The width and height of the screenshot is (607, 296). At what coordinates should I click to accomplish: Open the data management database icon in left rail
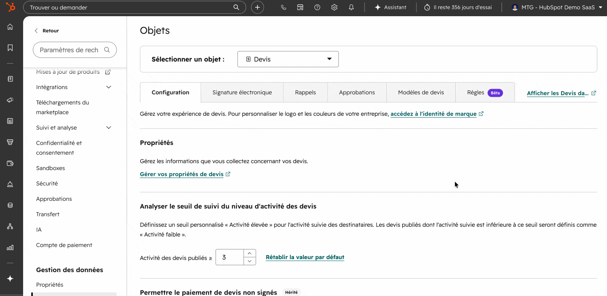[10, 205]
